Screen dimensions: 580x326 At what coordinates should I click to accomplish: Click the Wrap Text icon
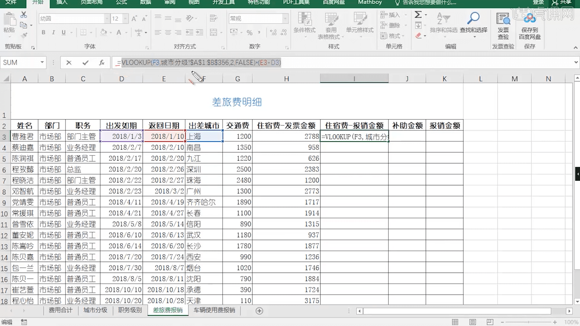pyautogui.click(x=214, y=18)
